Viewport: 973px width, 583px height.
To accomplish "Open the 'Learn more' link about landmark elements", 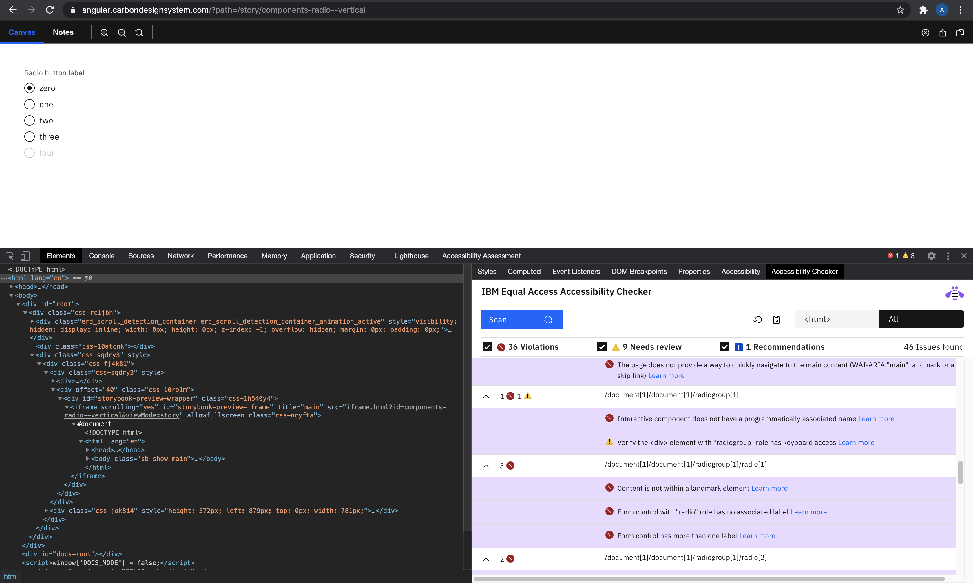I will 769,488.
